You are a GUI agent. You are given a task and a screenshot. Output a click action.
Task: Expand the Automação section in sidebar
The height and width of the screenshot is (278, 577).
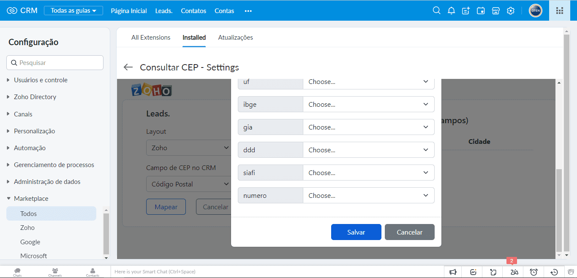pos(30,148)
